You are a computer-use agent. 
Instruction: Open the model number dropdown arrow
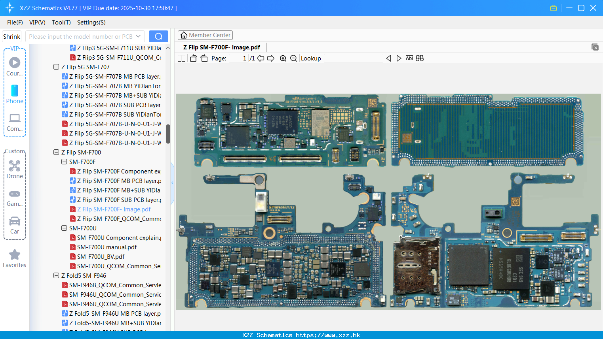coord(138,36)
